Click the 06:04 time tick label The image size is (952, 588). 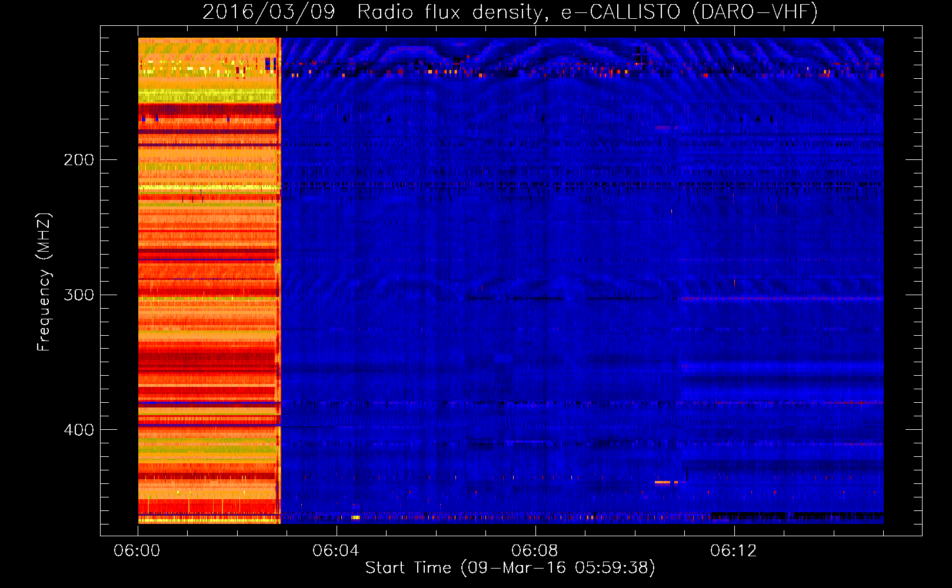336,551
